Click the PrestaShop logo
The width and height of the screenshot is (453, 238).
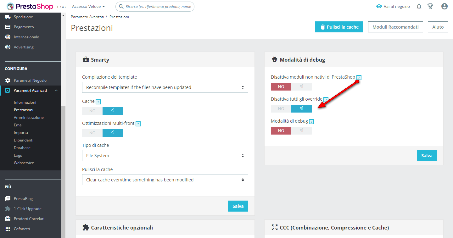(x=30, y=6)
